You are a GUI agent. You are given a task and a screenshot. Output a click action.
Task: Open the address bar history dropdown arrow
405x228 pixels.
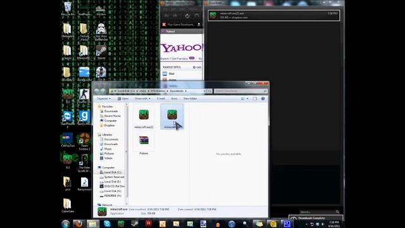pos(204,91)
